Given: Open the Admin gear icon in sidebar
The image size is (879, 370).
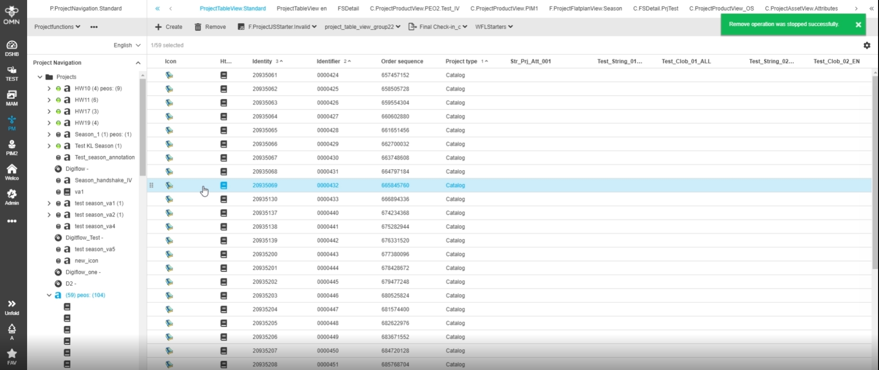Looking at the screenshot, I should (12, 197).
